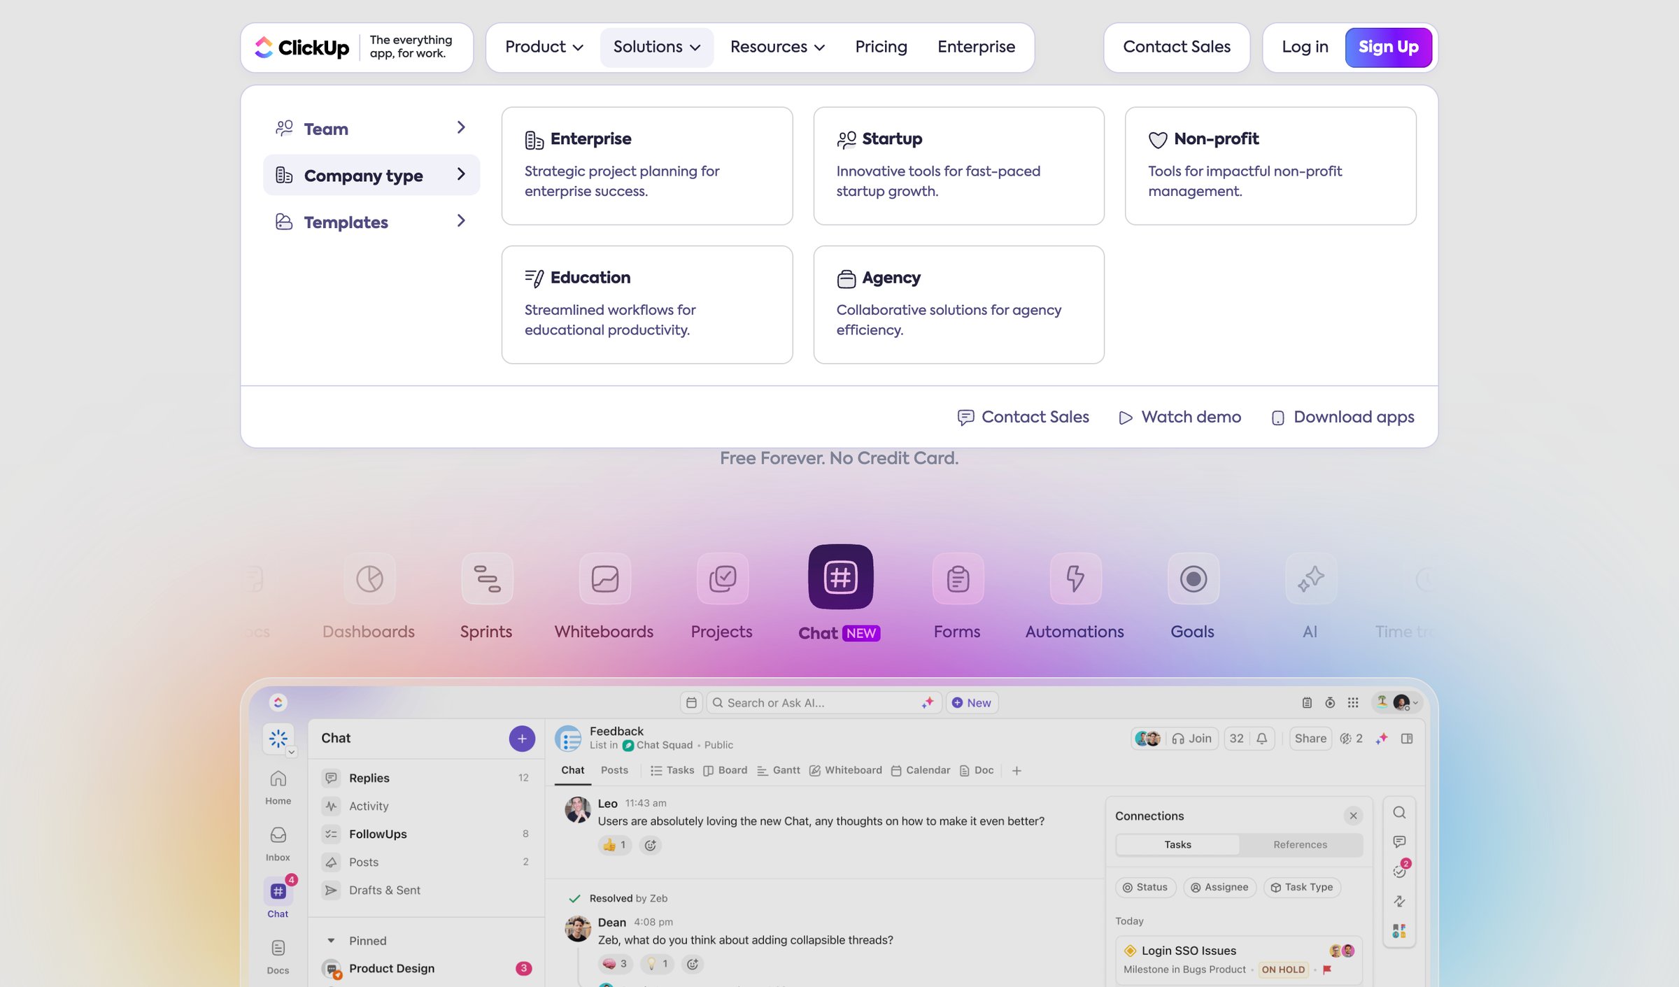Screen dimensions: 1679x987
Task: Switch to the Tasks view tab
Action: (672, 770)
